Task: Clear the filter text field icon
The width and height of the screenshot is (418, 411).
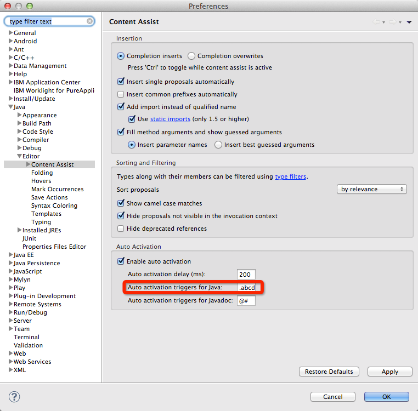Action: pyautogui.click(x=90, y=21)
